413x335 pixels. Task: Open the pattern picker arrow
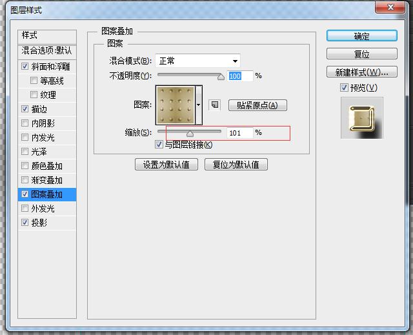(x=199, y=105)
